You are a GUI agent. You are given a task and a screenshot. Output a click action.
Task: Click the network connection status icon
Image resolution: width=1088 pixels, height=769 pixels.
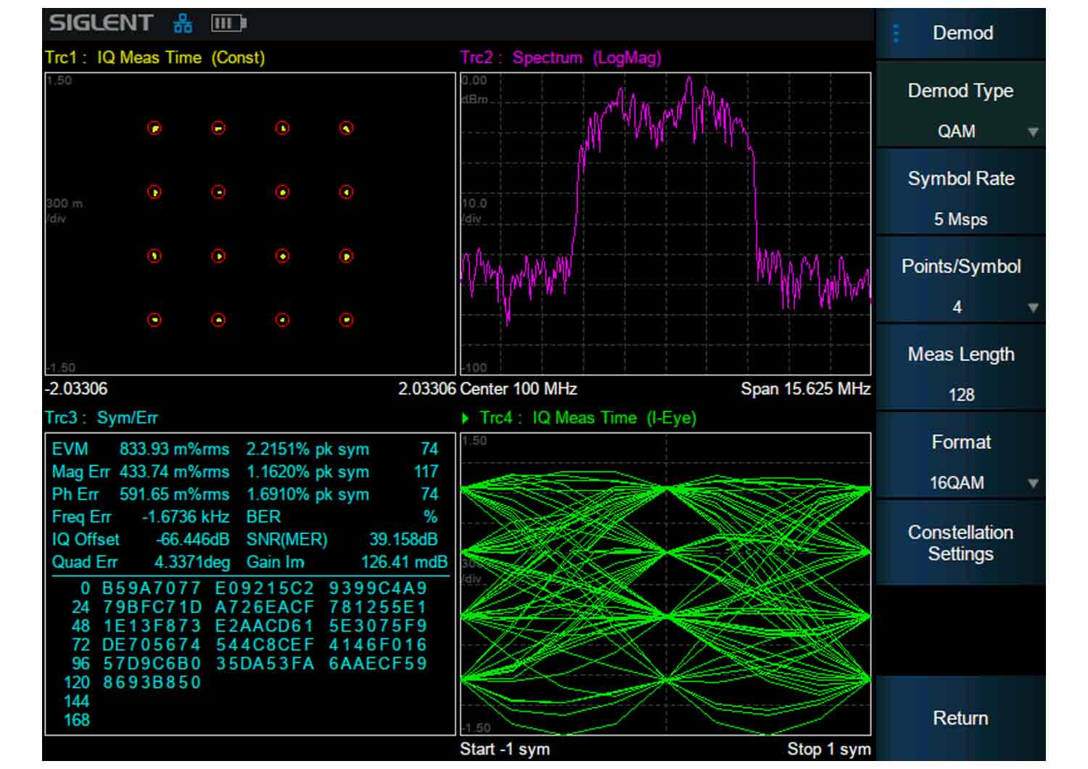(183, 24)
